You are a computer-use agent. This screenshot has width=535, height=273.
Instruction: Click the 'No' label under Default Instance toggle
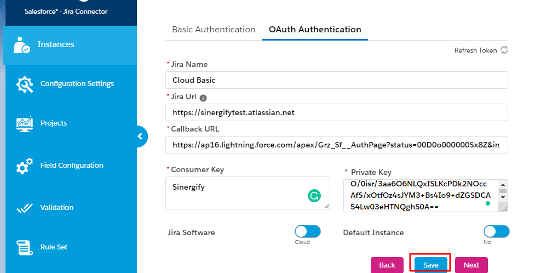(x=487, y=242)
